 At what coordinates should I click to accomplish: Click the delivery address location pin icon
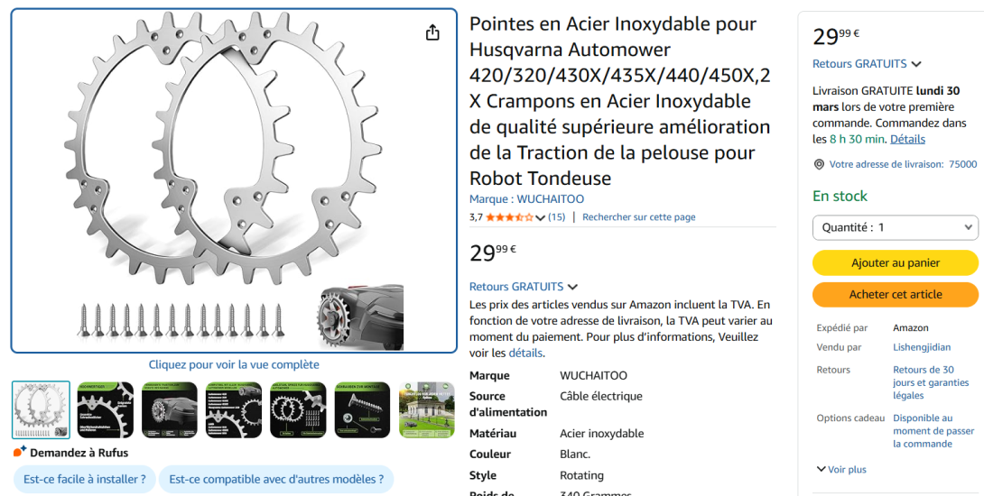coord(819,164)
